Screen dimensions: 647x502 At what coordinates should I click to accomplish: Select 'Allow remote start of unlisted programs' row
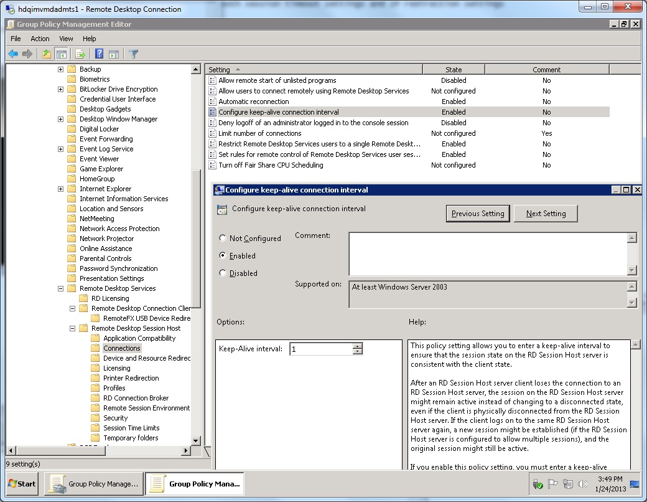click(x=407, y=80)
